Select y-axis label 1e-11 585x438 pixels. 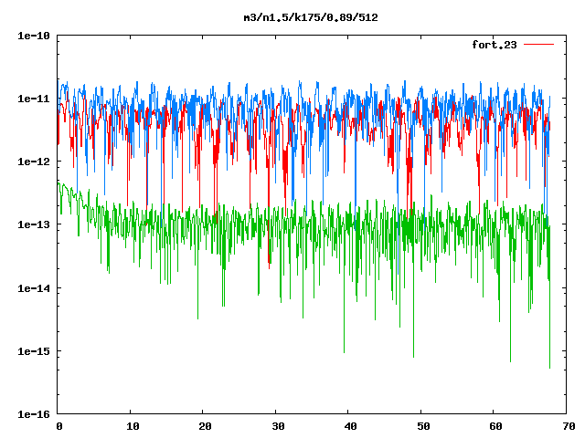[x=34, y=99]
